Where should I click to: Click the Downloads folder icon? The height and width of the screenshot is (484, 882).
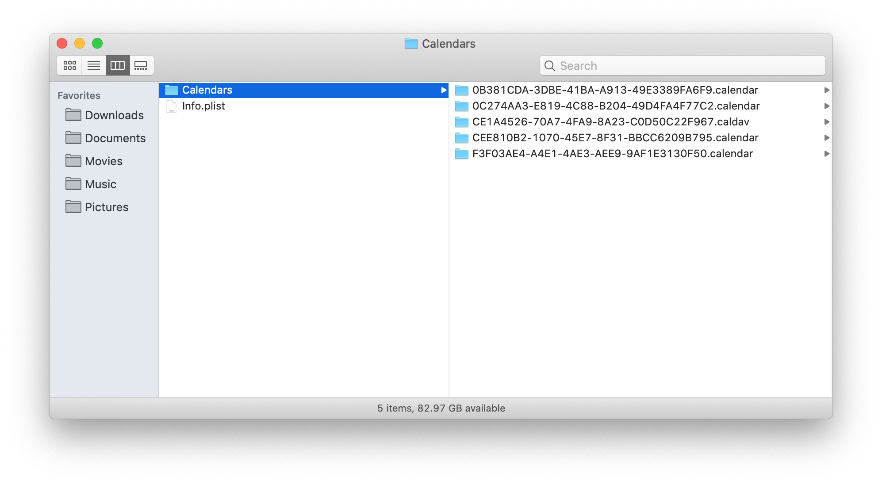pos(73,115)
